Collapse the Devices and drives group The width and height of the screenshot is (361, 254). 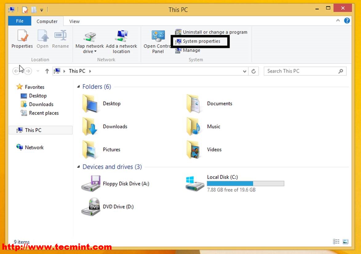78,166
